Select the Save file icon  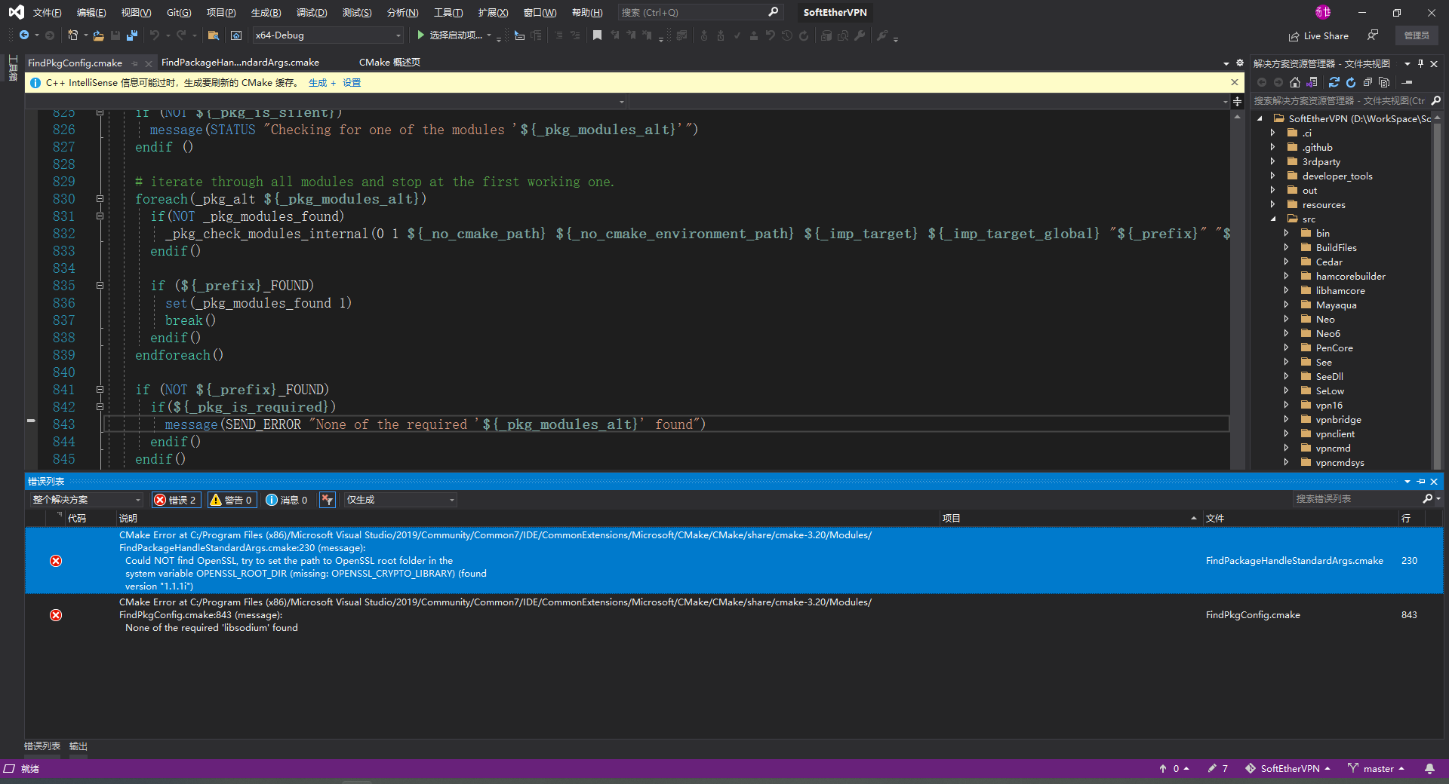point(115,35)
